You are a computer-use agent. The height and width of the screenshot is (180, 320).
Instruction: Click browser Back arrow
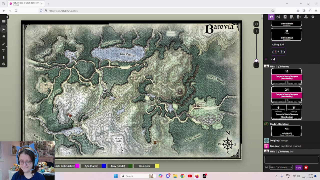point(4,11)
